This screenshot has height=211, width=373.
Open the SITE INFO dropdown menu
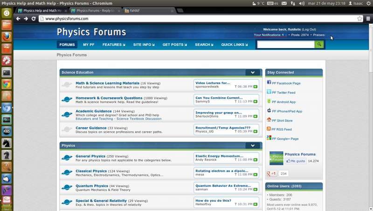(x=144, y=44)
